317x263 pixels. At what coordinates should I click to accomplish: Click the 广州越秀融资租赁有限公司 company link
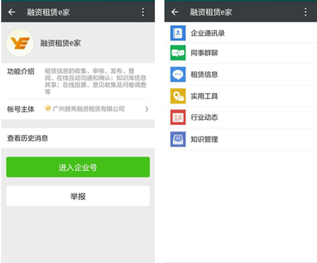click(89, 109)
